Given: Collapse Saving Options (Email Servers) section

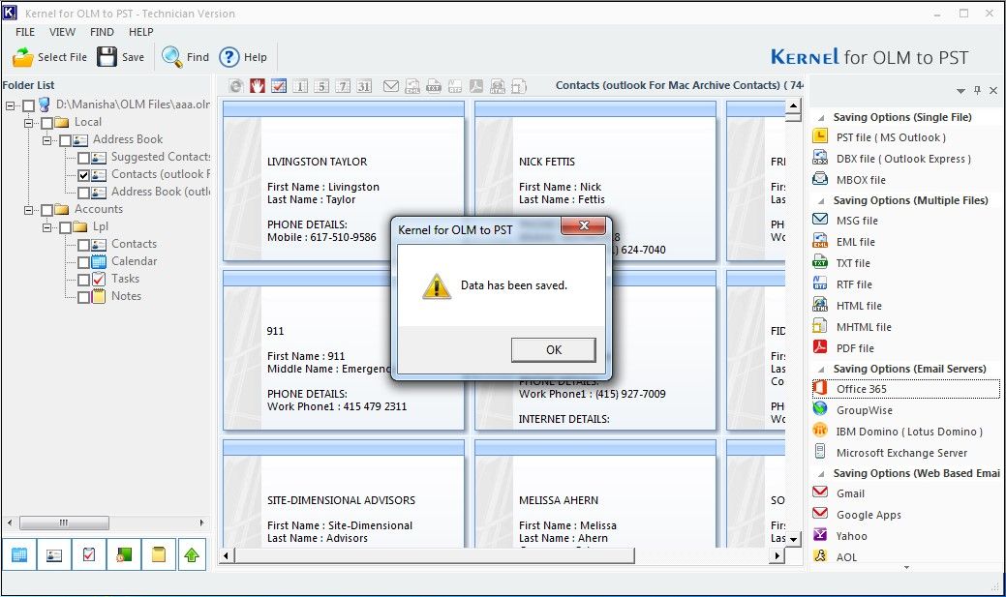Looking at the screenshot, I should [821, 370].
